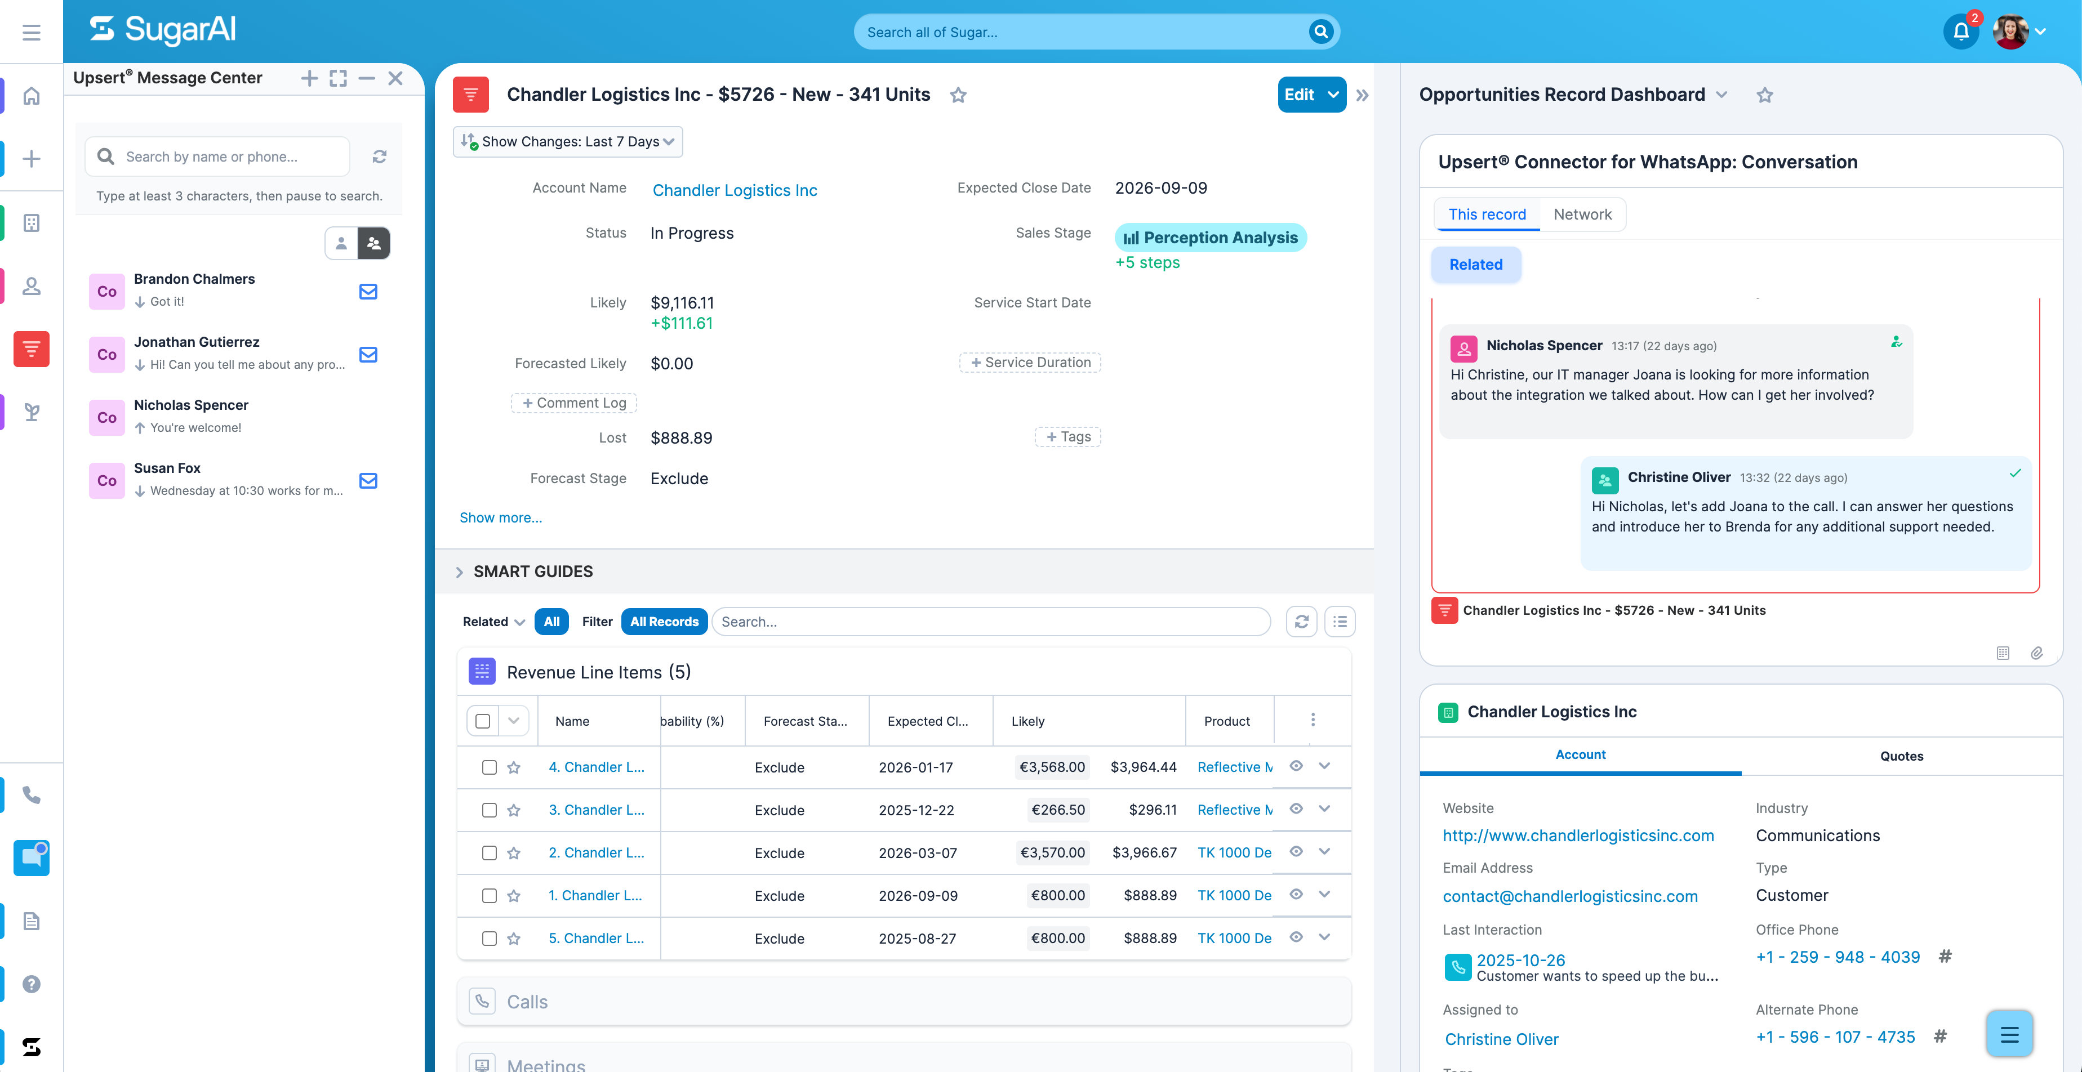Go to Home in the sidebar

click(32, 96)
